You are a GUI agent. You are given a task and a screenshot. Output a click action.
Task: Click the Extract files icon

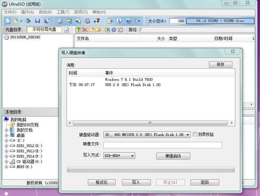[107, 30]
